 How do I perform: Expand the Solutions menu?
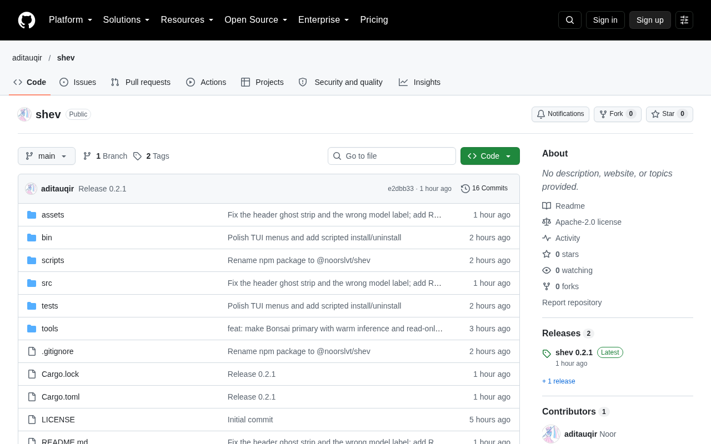(x=127, y=20)
